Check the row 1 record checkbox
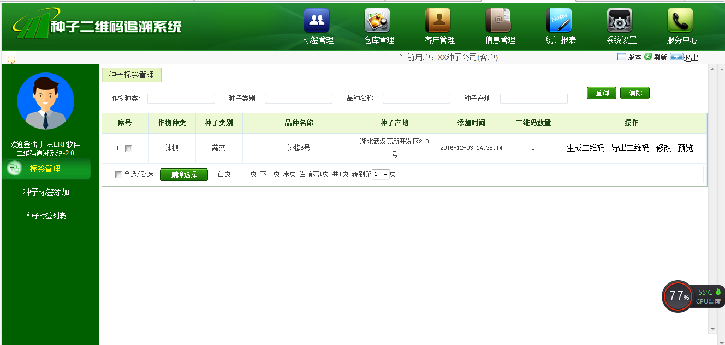 (x=130, y=148)
